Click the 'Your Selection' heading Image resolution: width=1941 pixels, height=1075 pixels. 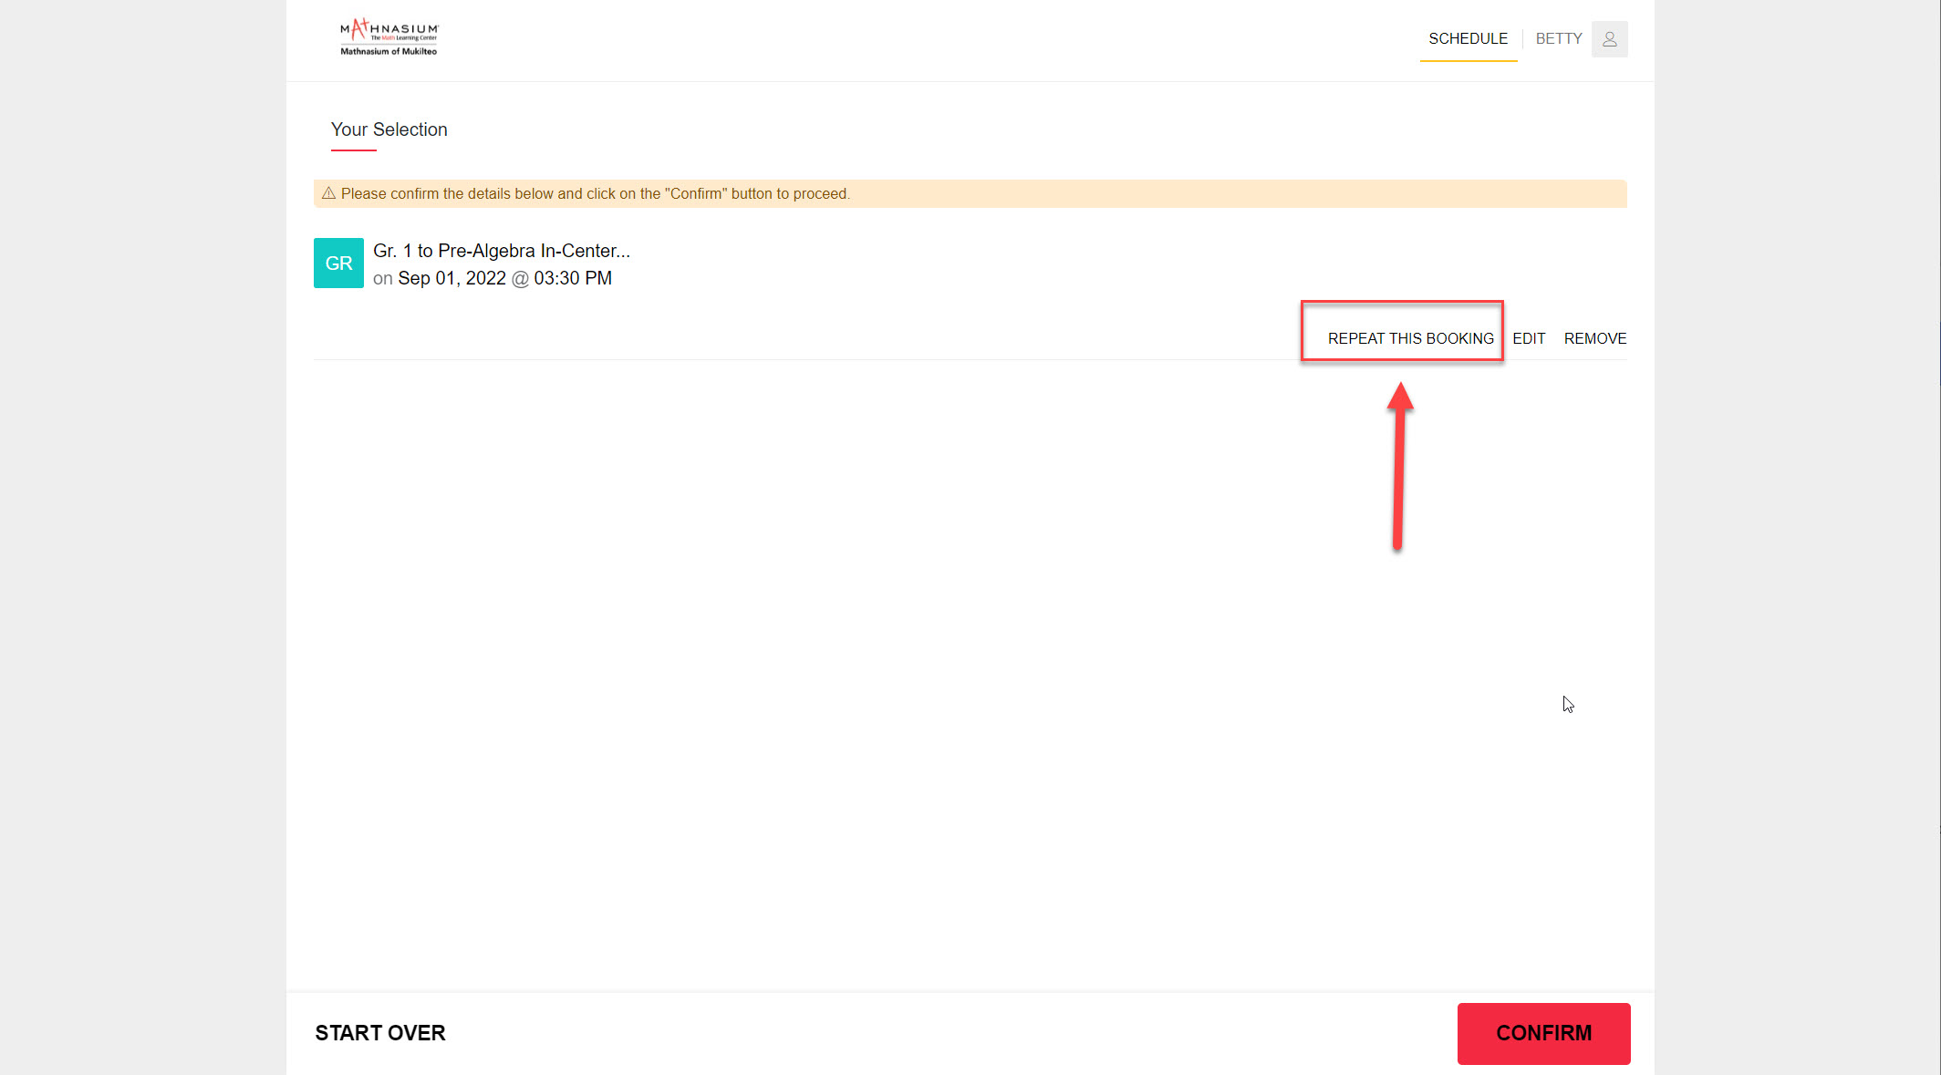pyautogui.click(x=389, y=129)
